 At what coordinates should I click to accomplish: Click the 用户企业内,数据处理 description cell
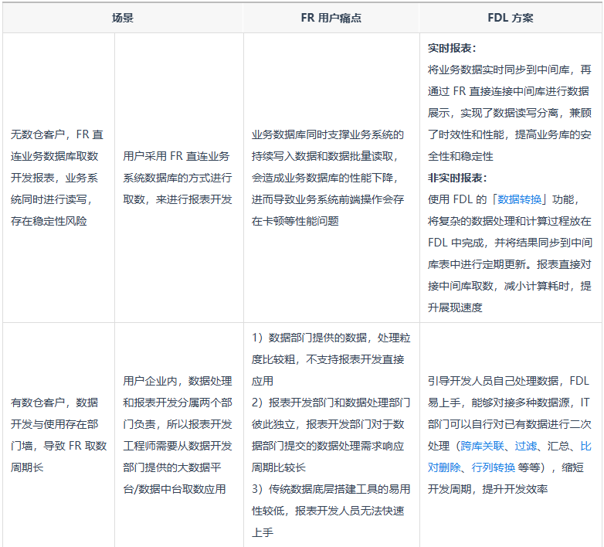tap(178, 435)
